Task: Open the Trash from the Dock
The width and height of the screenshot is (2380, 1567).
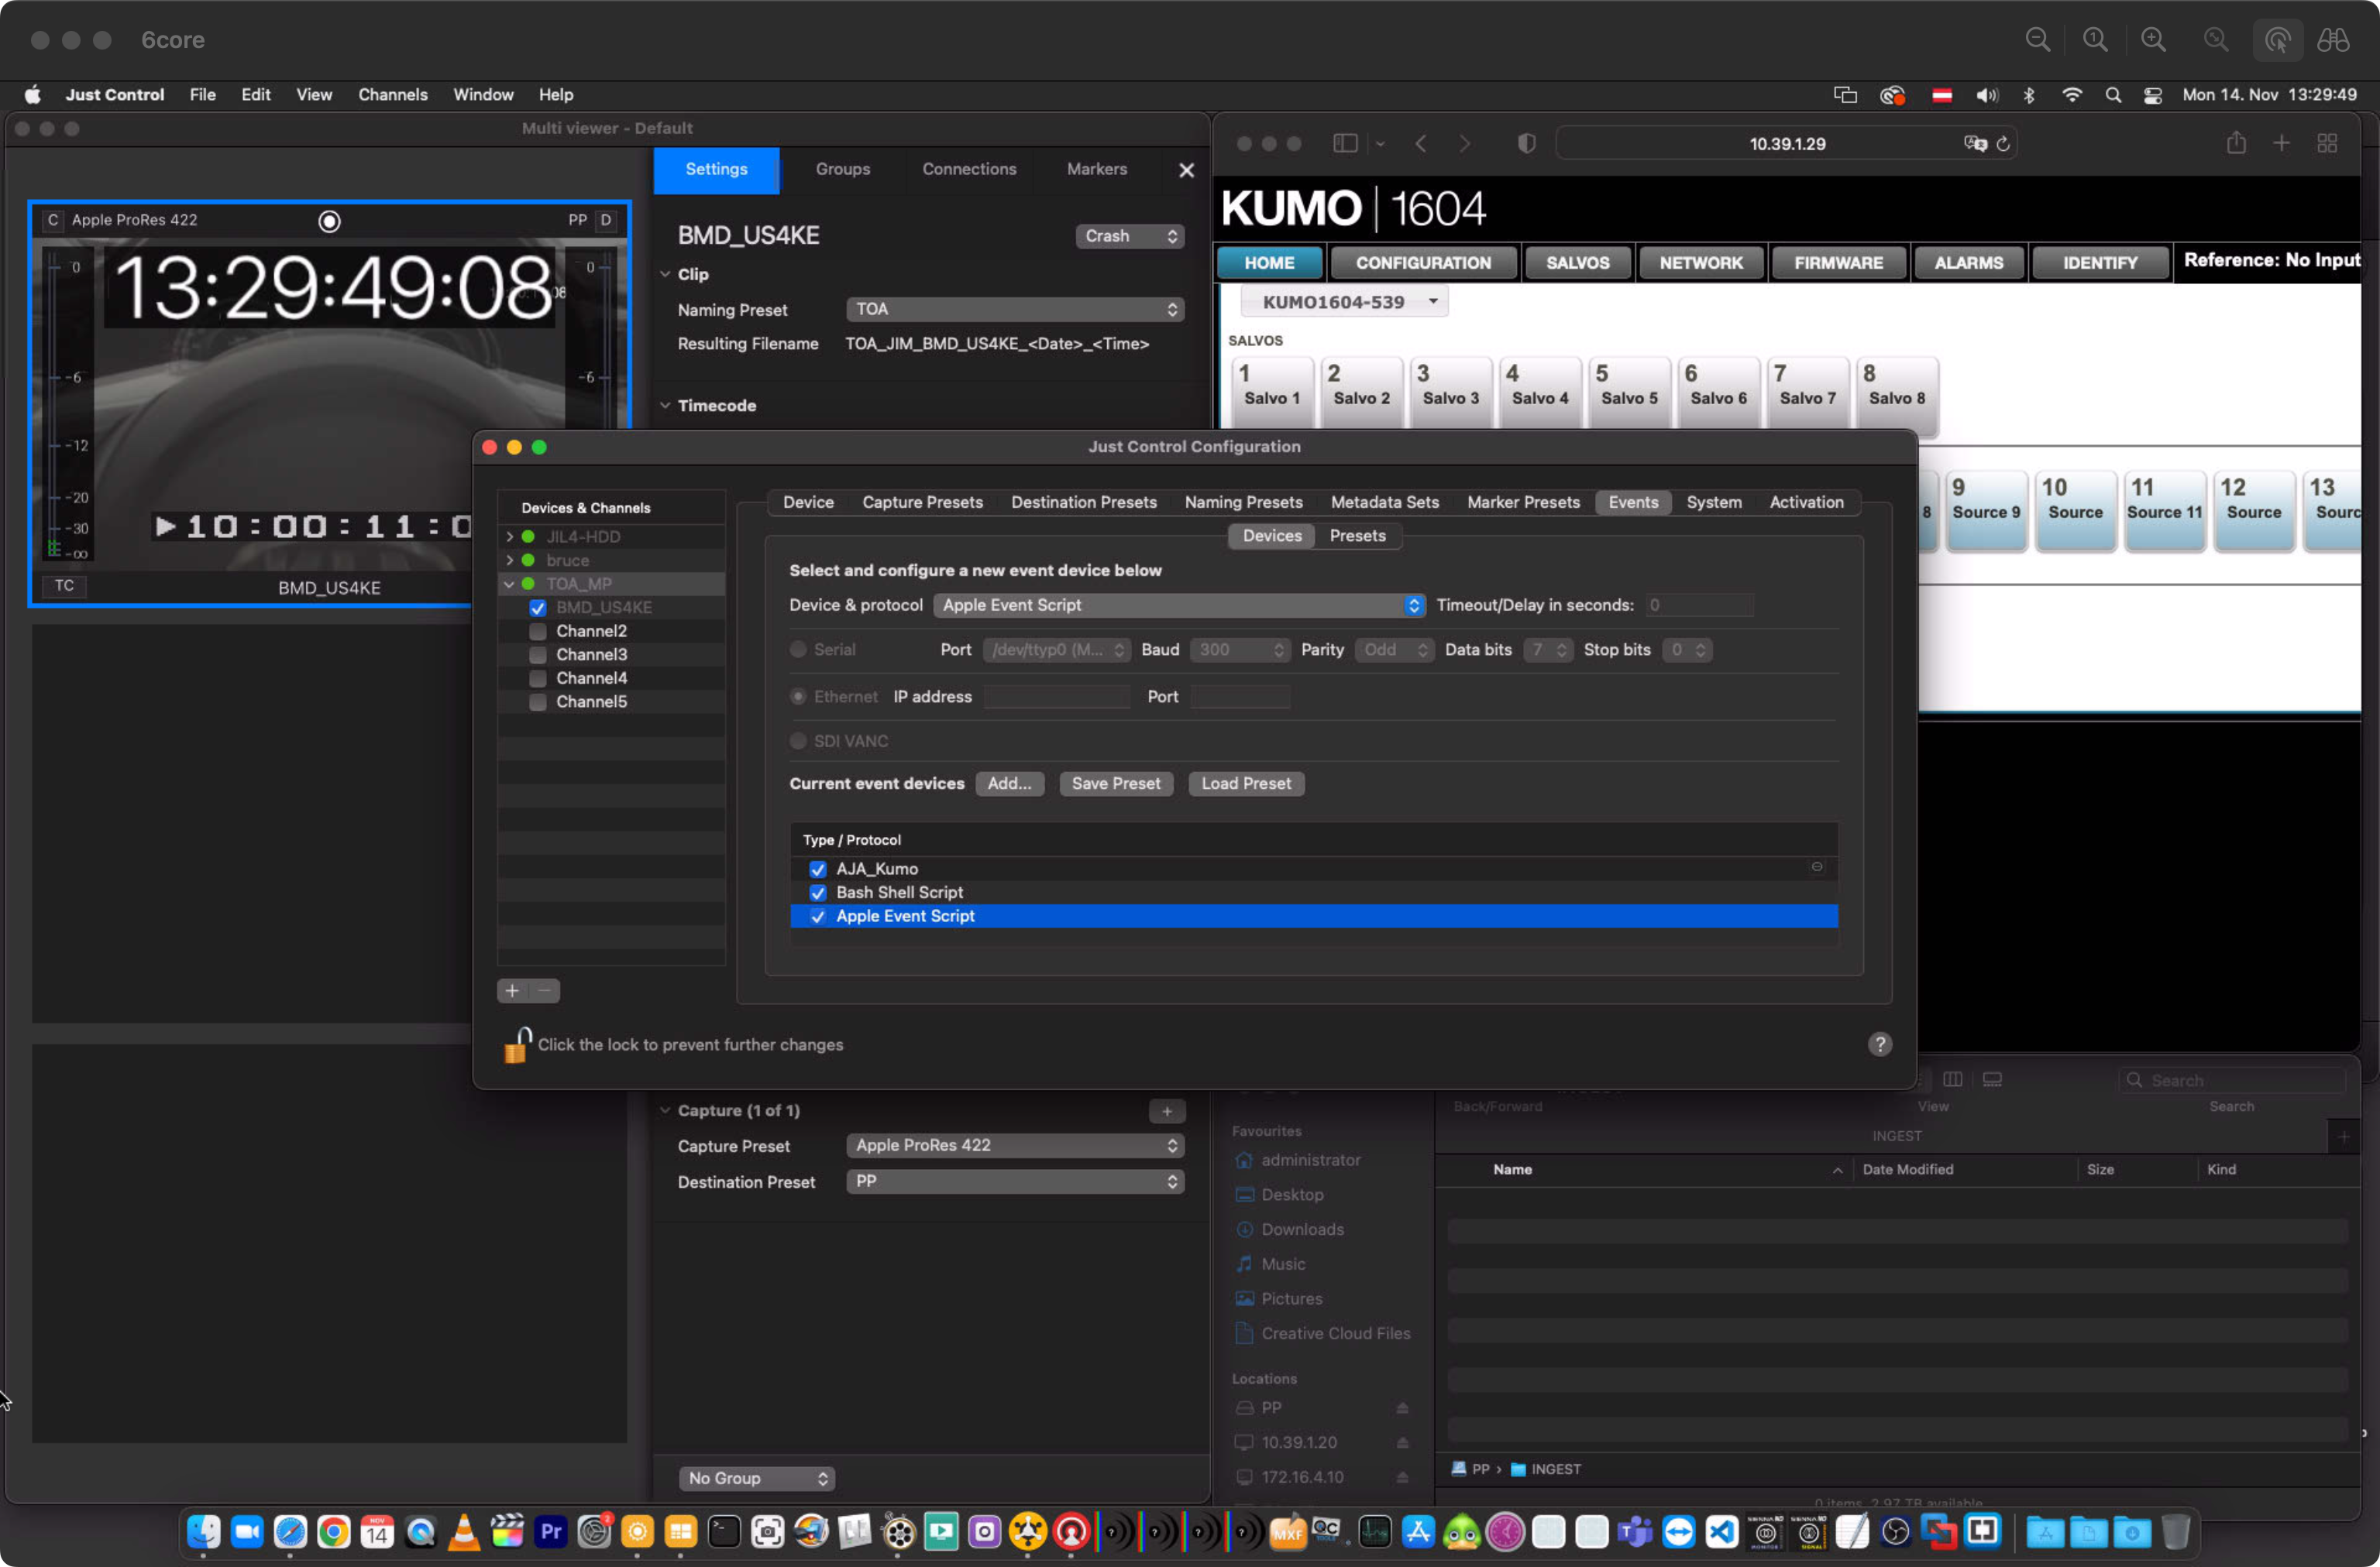Action: pos(2175,1531)
